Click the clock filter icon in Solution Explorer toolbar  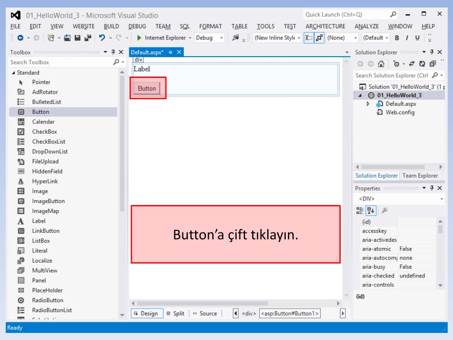[396, 64]
